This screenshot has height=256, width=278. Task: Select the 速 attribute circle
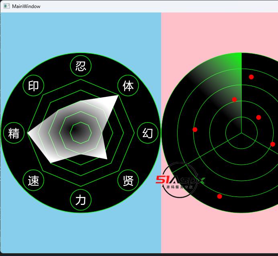pos(34,180)
